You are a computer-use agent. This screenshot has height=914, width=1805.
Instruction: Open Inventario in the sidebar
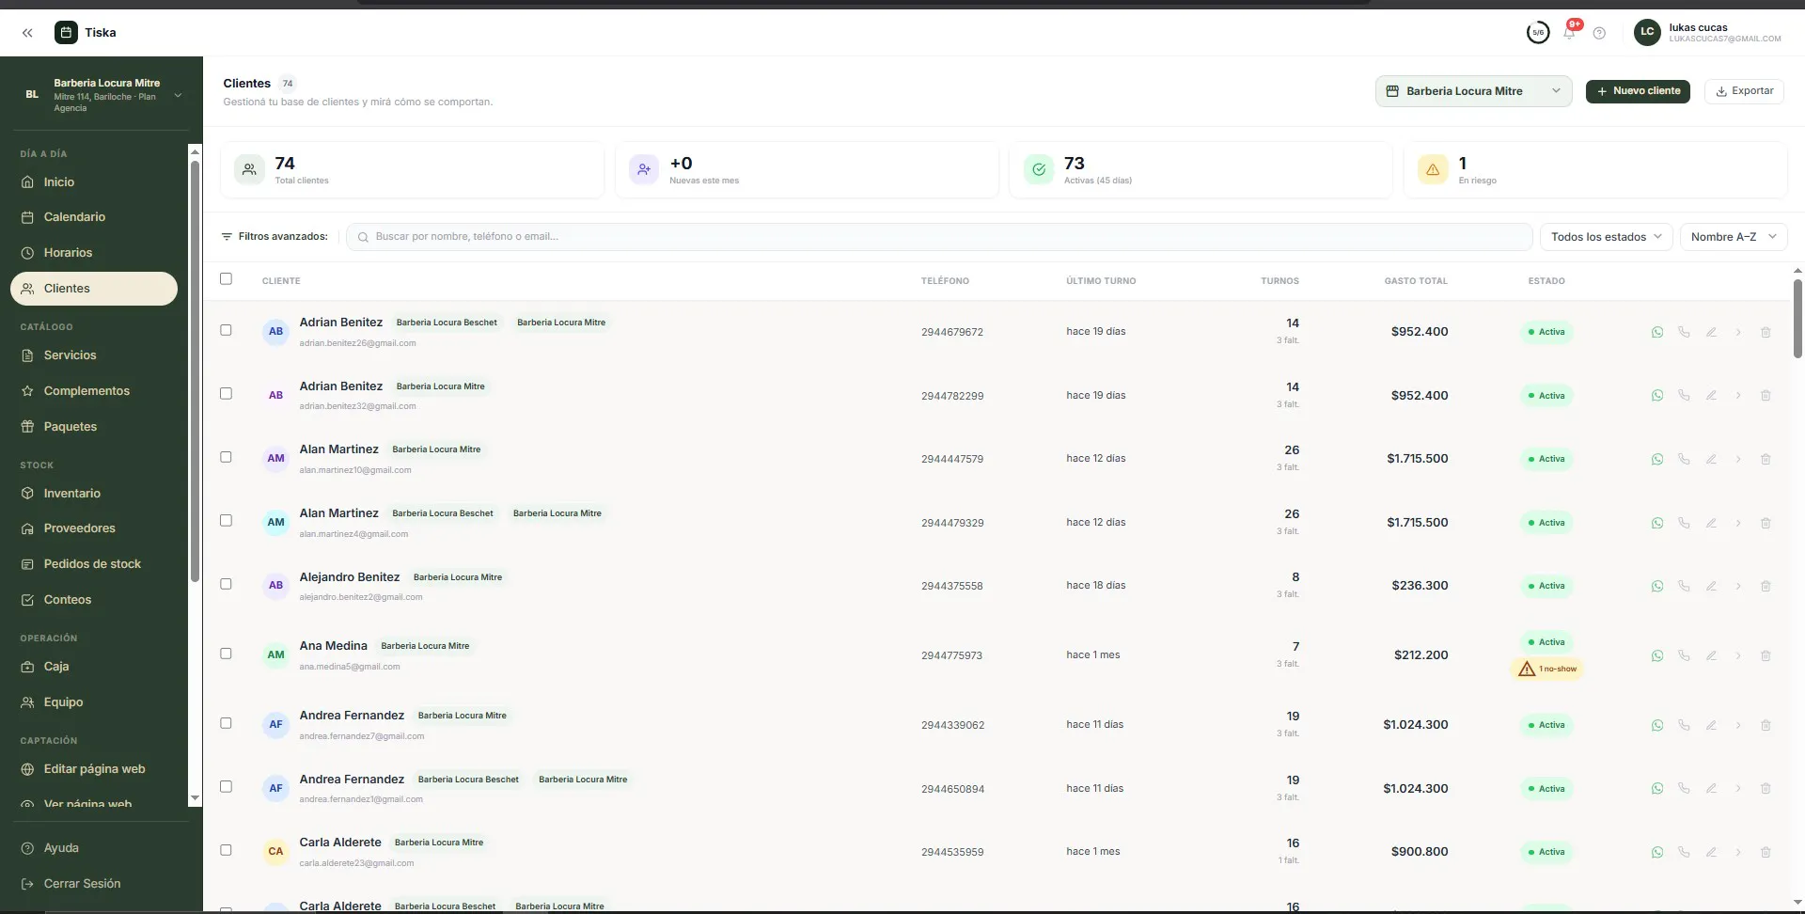[x=94, y=494]
